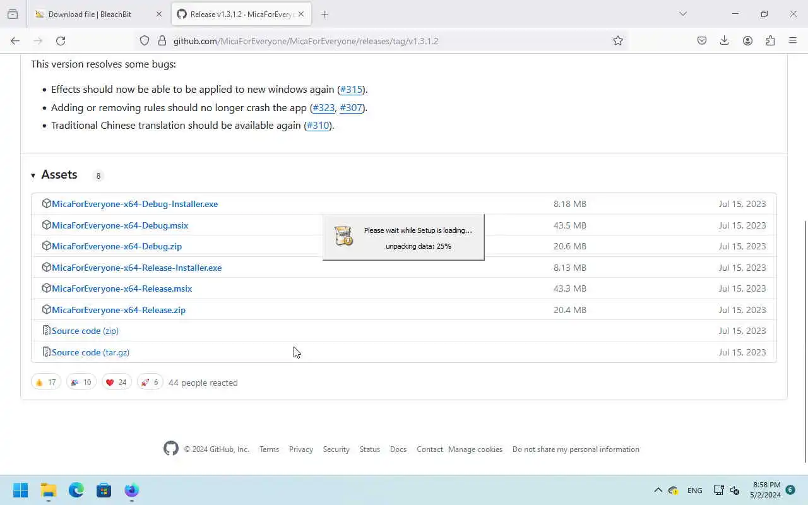808x505 pixels.
Task: Open the Contact footer link
Action: click(x=430, y=449)
